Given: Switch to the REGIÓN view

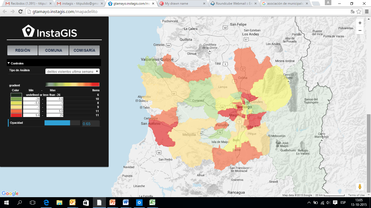Looking at the screenshot, I should tap(22, 50).
